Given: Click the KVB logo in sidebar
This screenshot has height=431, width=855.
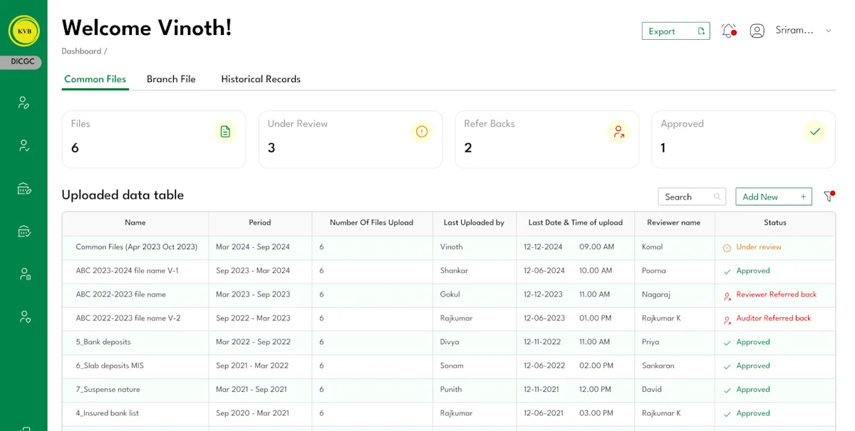Looking at the screenshot, I should [x=24, y=31].
